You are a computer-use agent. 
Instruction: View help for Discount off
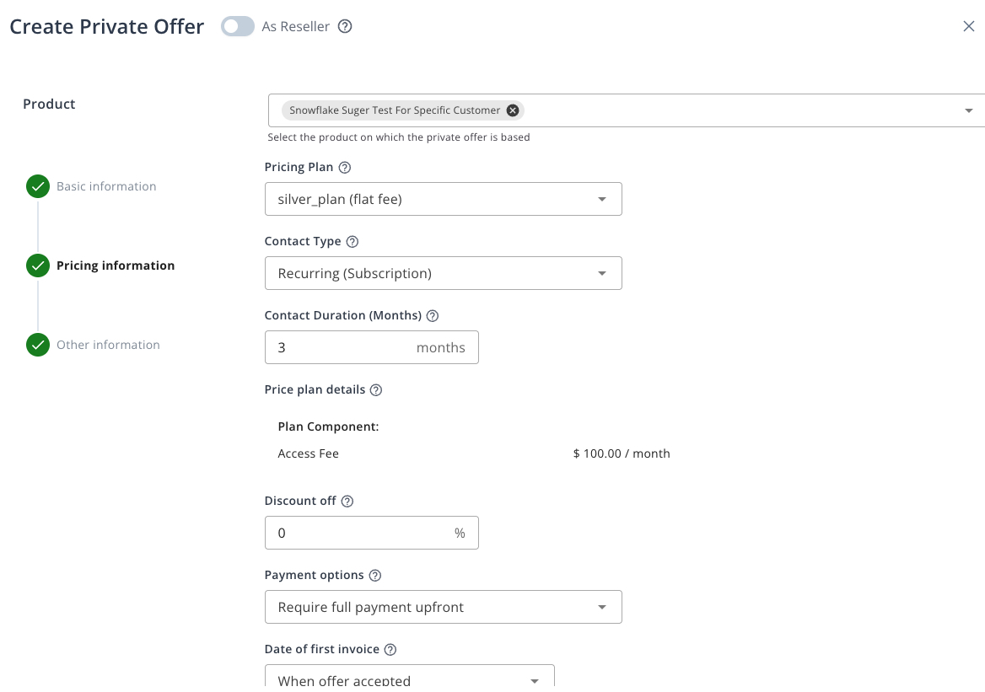pos(347,500)
